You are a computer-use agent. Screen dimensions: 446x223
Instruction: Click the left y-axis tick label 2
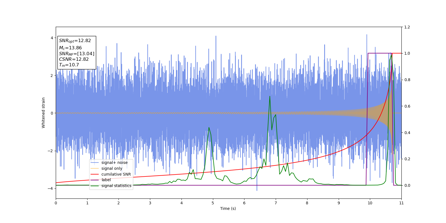52,76
